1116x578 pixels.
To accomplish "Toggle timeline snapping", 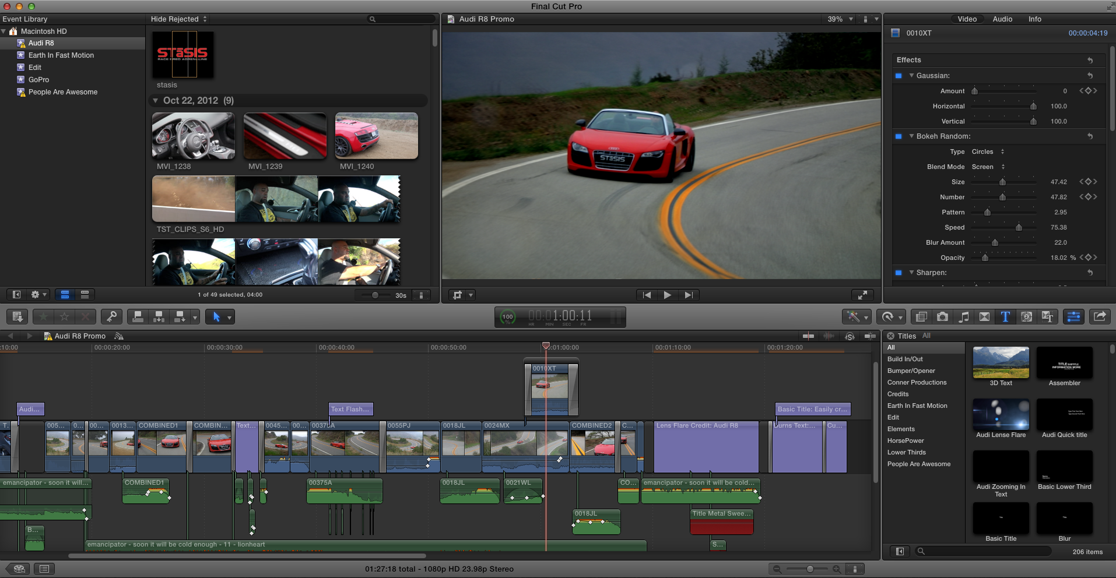I will [871, 336].
